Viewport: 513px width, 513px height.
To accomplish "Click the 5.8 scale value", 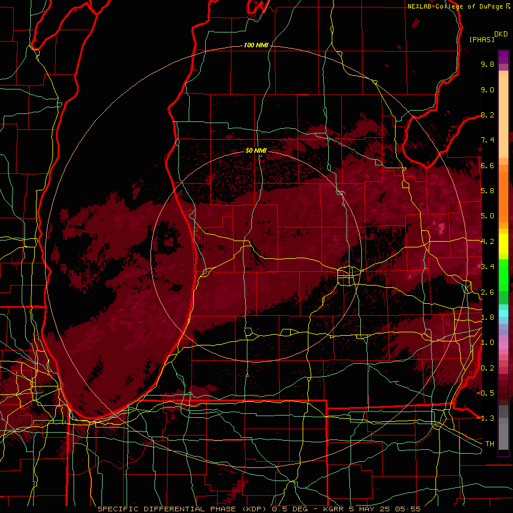I will click(x=487, y=191).
